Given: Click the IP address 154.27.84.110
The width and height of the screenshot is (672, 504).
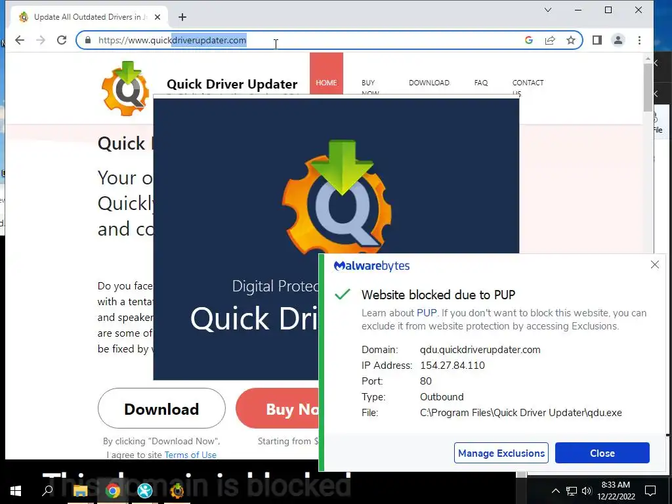Looking at the screenshot, I should pos(452,366).
